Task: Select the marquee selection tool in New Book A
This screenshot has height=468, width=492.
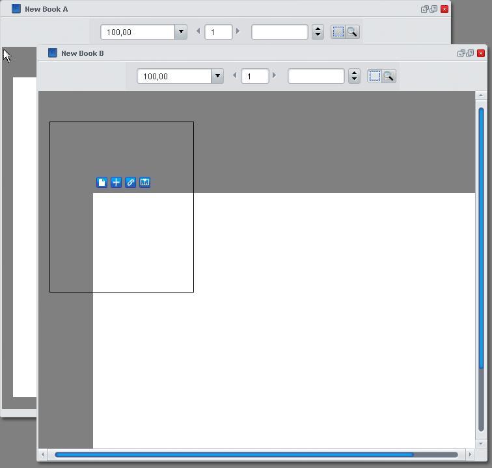Action: (x=338, y=32)
